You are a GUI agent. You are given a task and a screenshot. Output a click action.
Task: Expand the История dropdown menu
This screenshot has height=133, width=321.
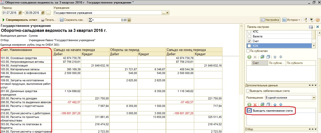tap(291, 20)
